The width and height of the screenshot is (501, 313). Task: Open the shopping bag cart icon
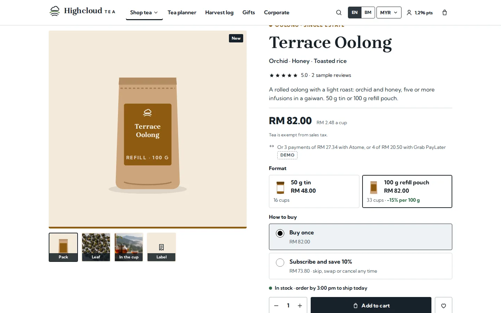[x=445, y=13]
